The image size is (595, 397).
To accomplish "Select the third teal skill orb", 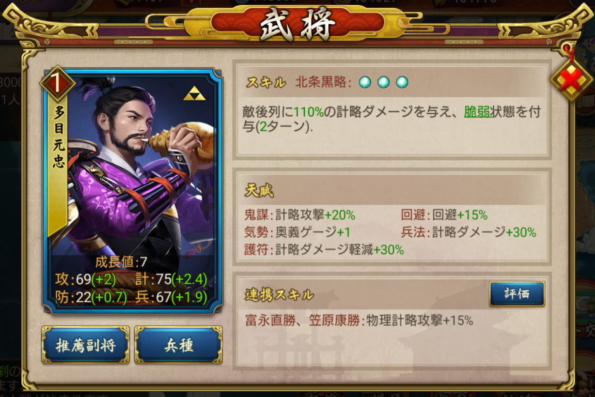I will (x=402, y=82).
